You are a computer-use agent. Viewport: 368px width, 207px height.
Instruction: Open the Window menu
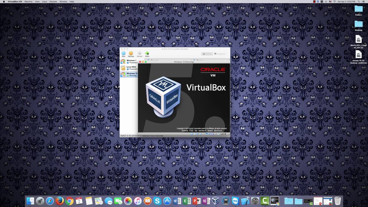click(63, 1)
